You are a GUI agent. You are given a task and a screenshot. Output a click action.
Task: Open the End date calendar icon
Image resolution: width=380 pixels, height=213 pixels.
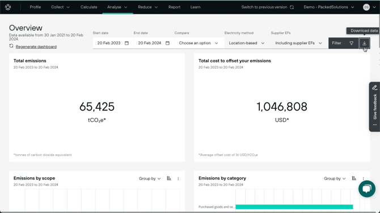[167, 43]
